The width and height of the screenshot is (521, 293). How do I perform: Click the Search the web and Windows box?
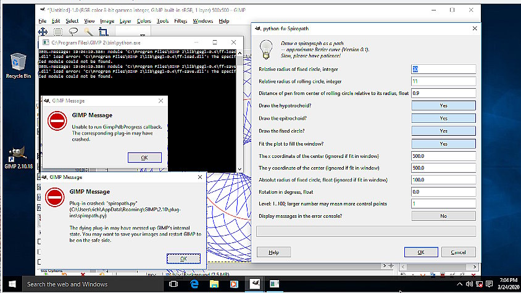[x=93, y=284]
